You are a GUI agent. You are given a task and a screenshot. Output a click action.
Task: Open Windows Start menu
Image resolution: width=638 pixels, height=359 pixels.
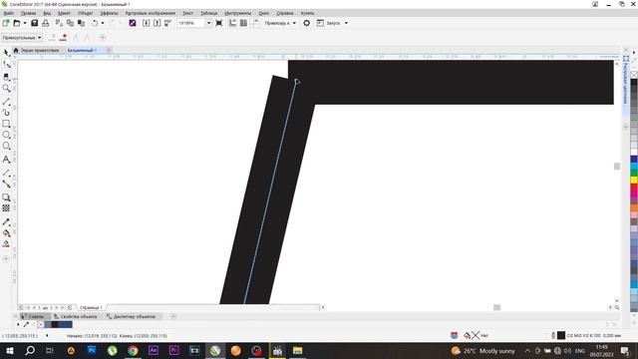coord(9,350)
